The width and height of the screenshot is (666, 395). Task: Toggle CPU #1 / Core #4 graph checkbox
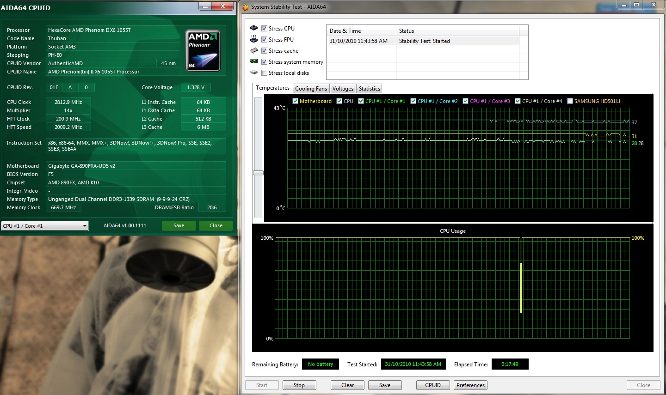pyautogui.click(x=518, y=101)
